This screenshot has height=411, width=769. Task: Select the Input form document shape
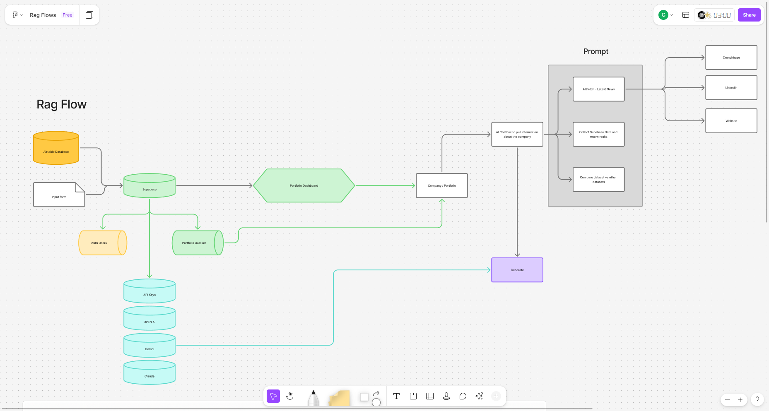[x=59, y=195]
